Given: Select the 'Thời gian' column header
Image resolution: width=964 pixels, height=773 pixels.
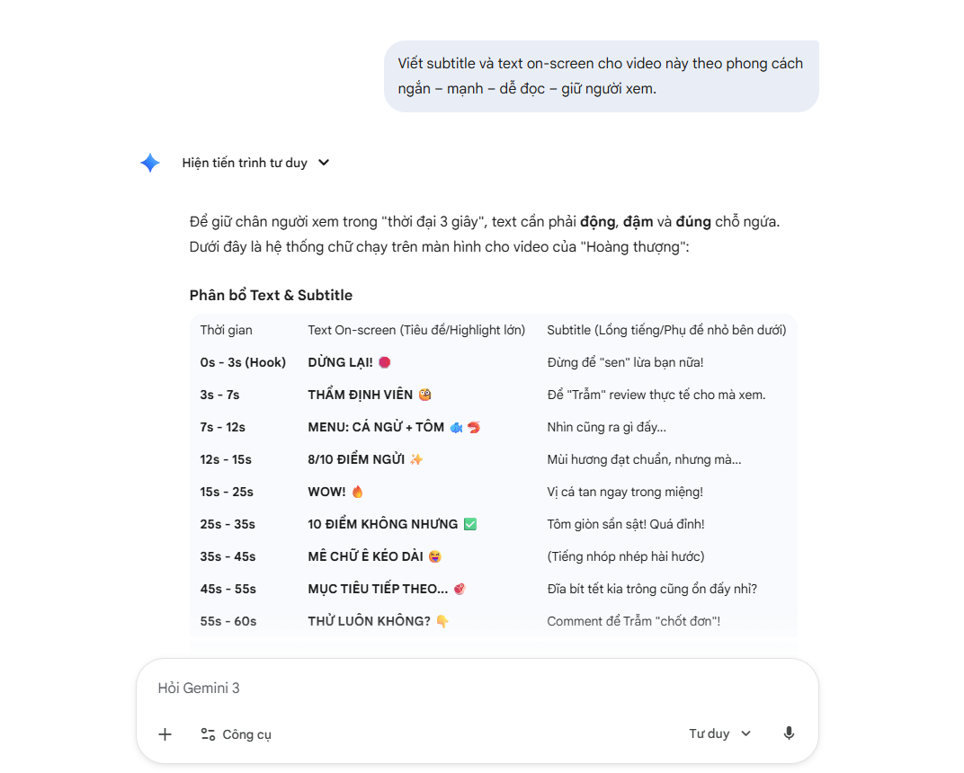Looking at the screenshot, I should [x=227, y=330].
